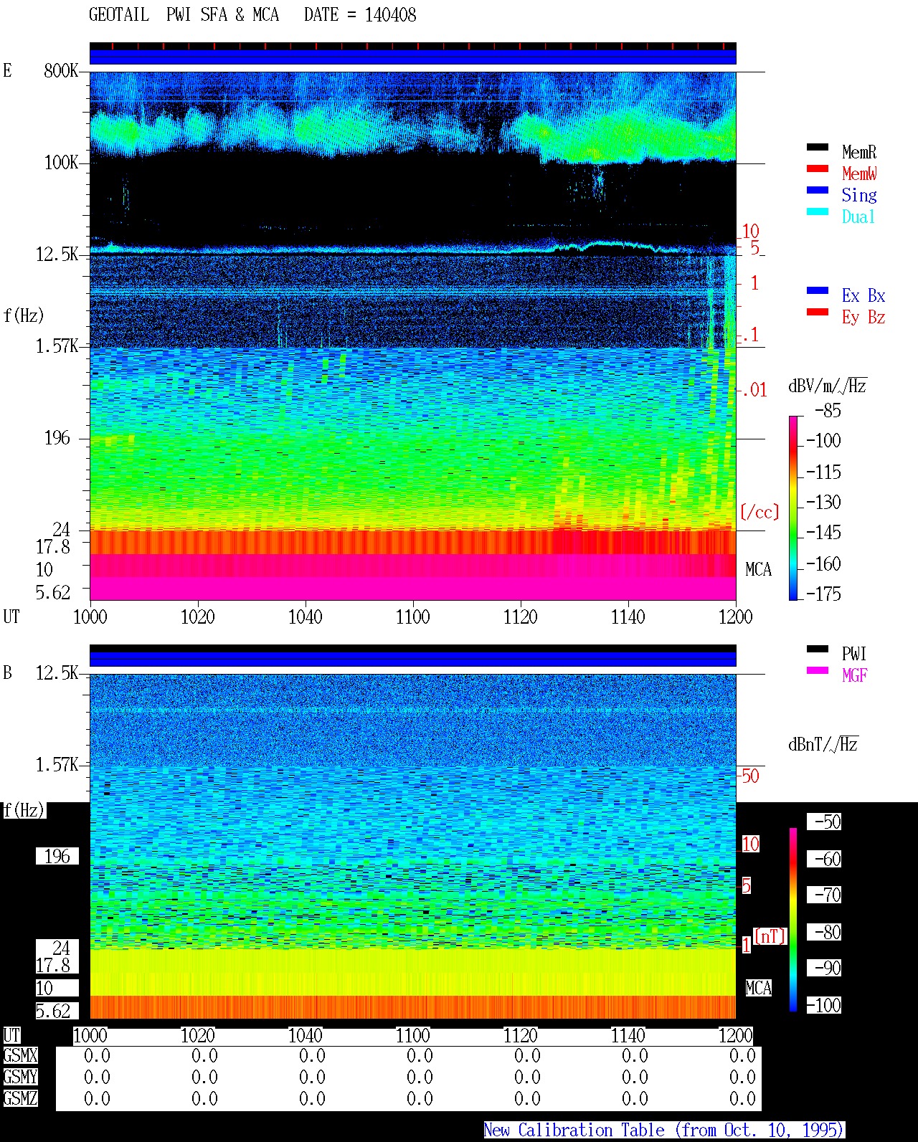Click the black MemR legend swatch

[x=818, y=148]
